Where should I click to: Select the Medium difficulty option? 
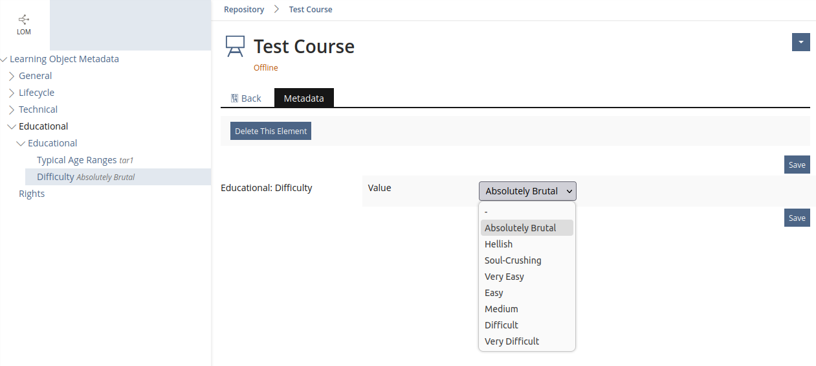coord(501,309)
